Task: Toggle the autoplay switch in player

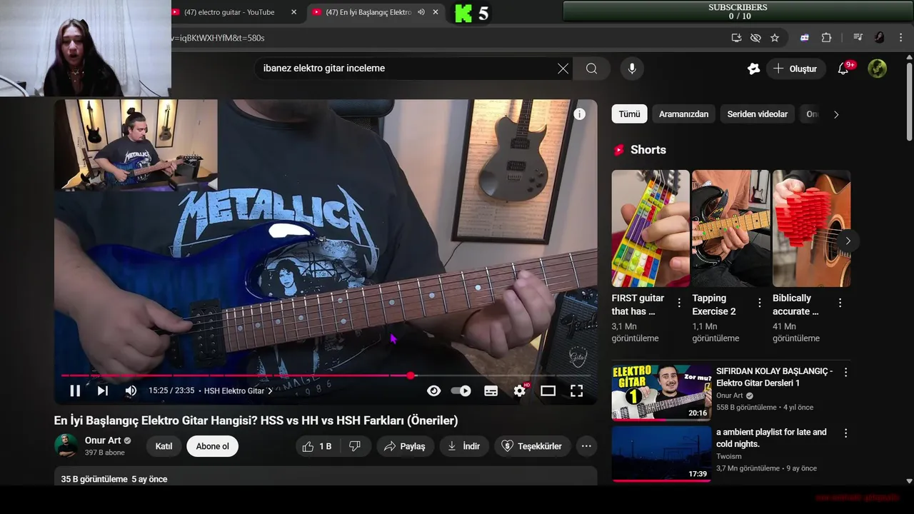Action: tap(461, 390)
